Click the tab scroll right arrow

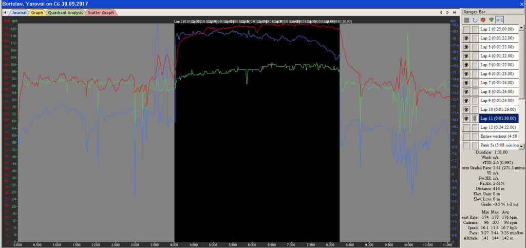pos(448,12)
